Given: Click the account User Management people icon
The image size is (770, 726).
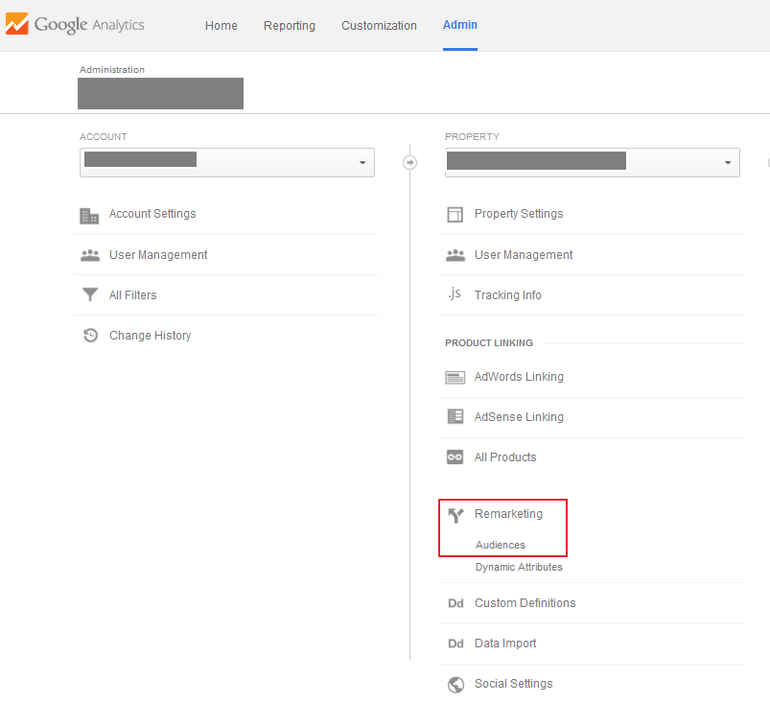Looking at the screenshot, I should pos(90,255).
